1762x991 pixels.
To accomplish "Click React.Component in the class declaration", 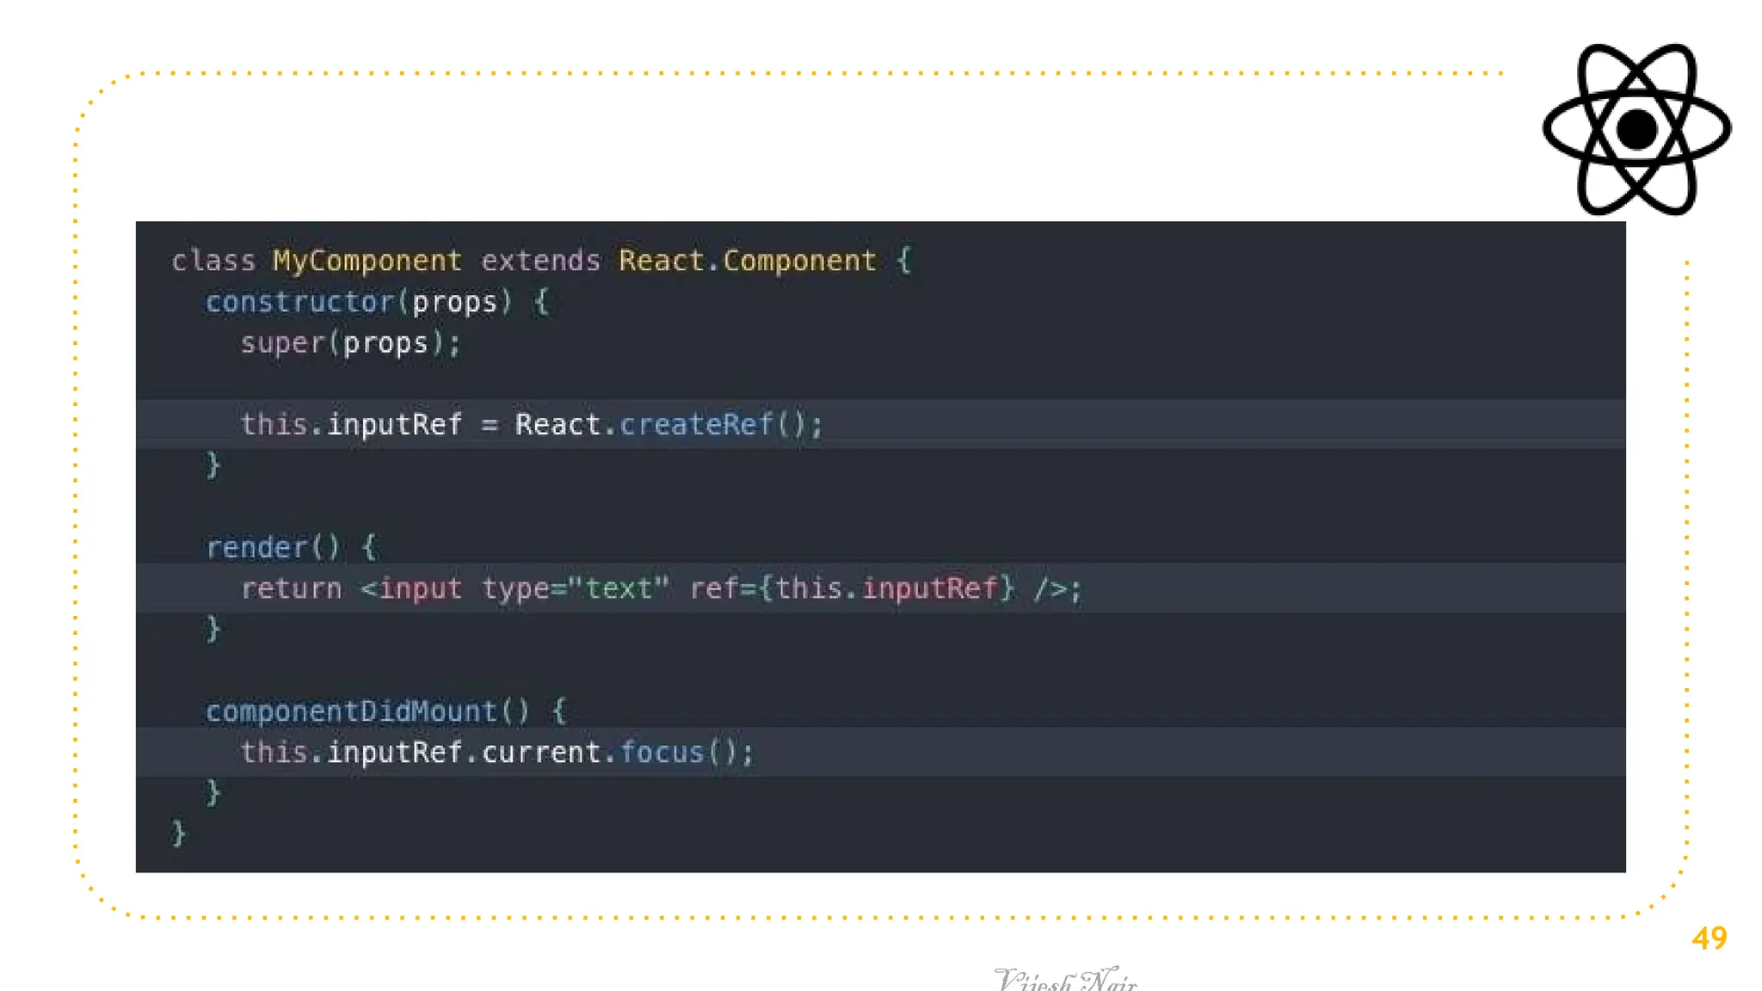I will (x=747, y=261).
